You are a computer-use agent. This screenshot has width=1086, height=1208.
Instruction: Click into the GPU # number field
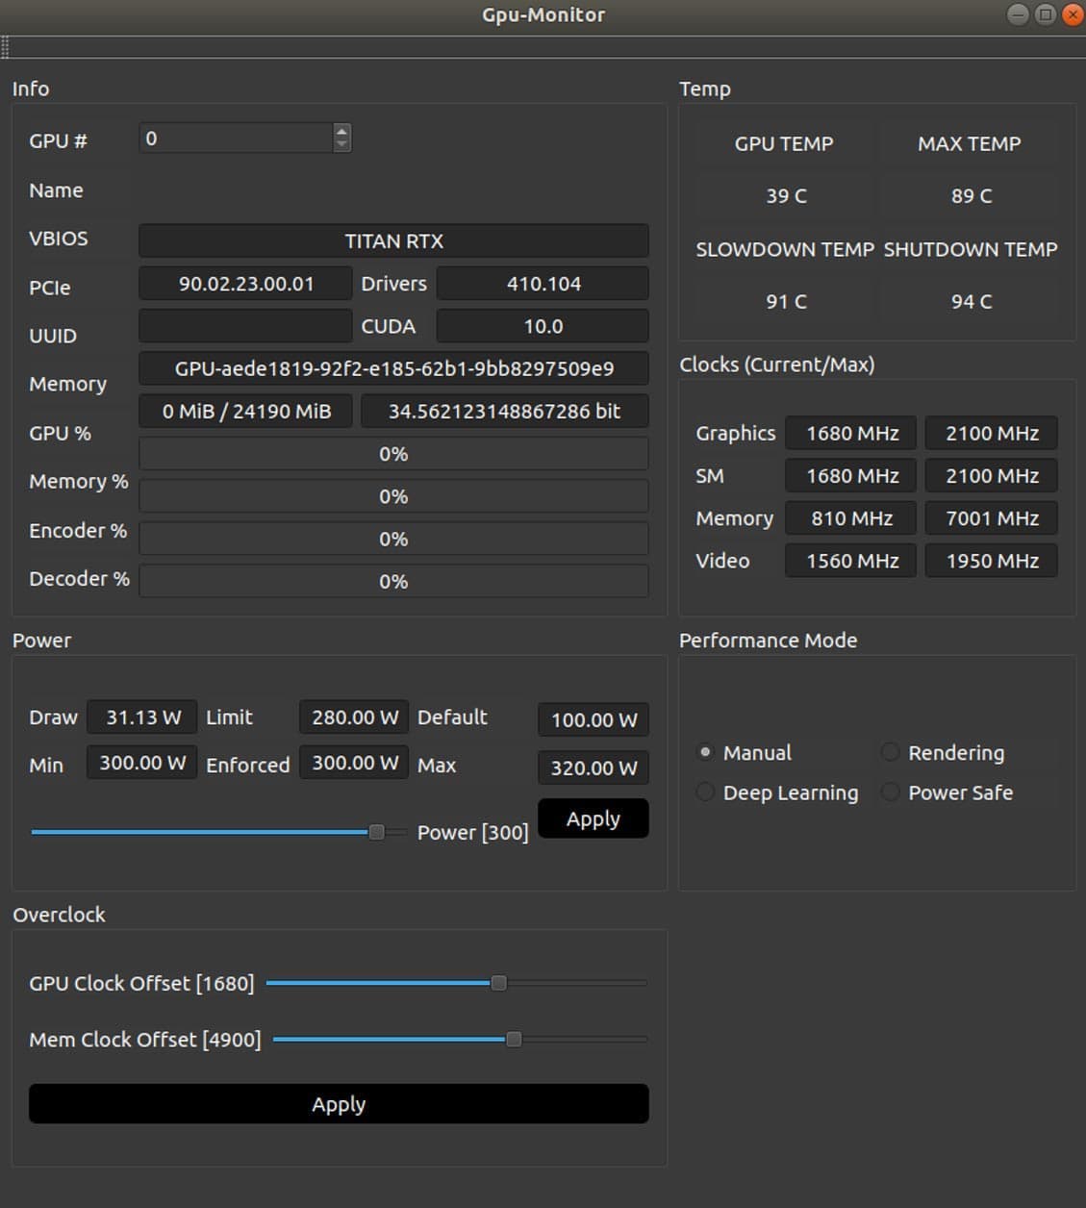pos(237,138)
